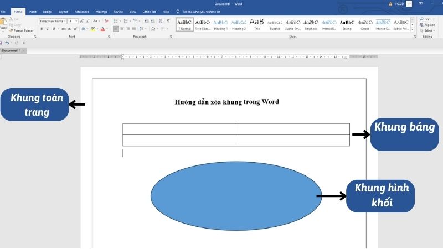The height and width of the screenshot is (249, 443).
Task: Toggle Underline formatting
Action: click(52, 29)
